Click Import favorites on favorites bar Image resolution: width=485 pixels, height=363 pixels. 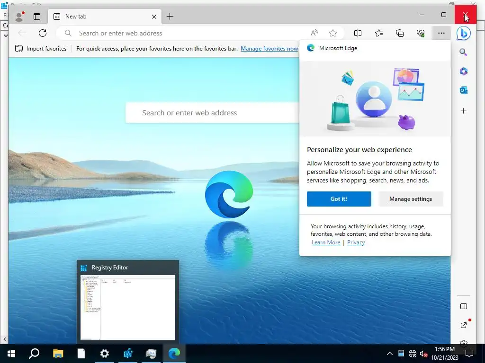[x=41, y=49]
